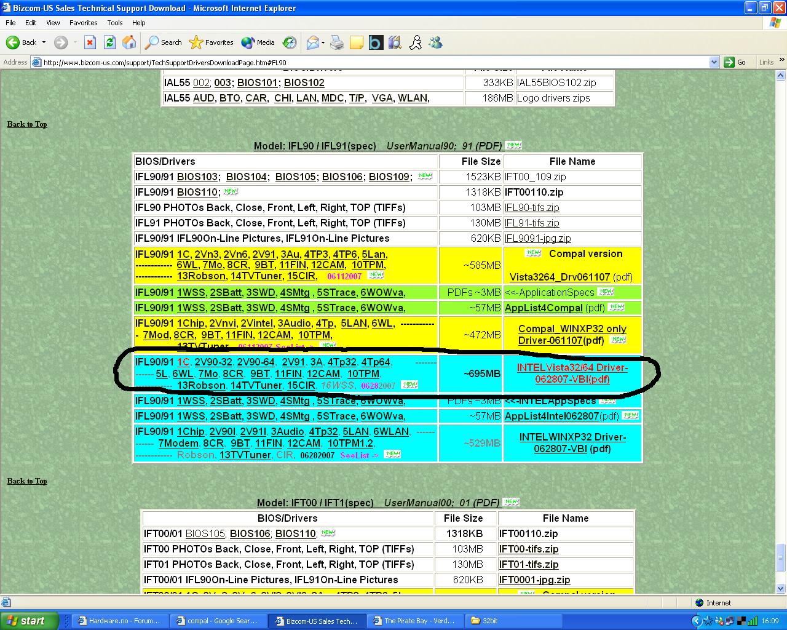Viewport: 787px width, 630px height.
Task: Open AppList4Intel062807 link
Action: [x=552, y=416]
